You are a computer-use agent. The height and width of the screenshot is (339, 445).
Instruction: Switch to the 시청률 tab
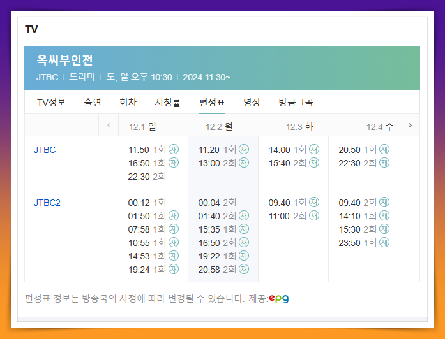(168, 102)
